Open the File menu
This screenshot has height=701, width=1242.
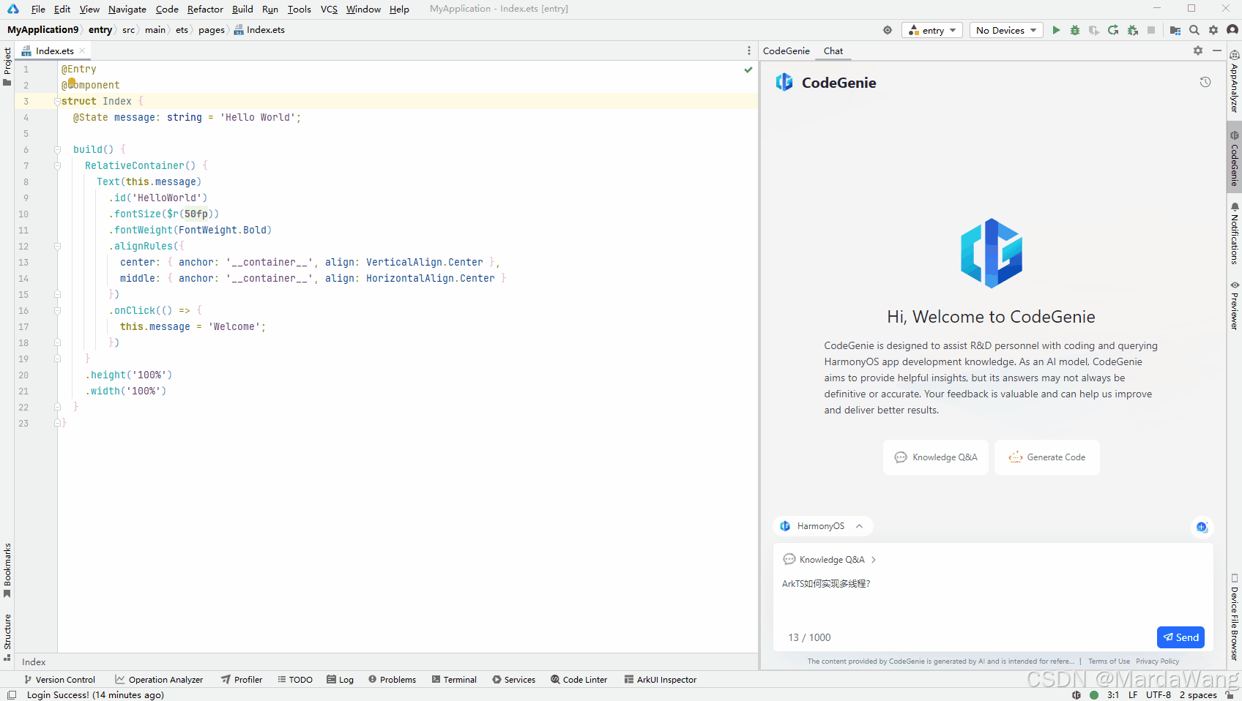point(38,9)
